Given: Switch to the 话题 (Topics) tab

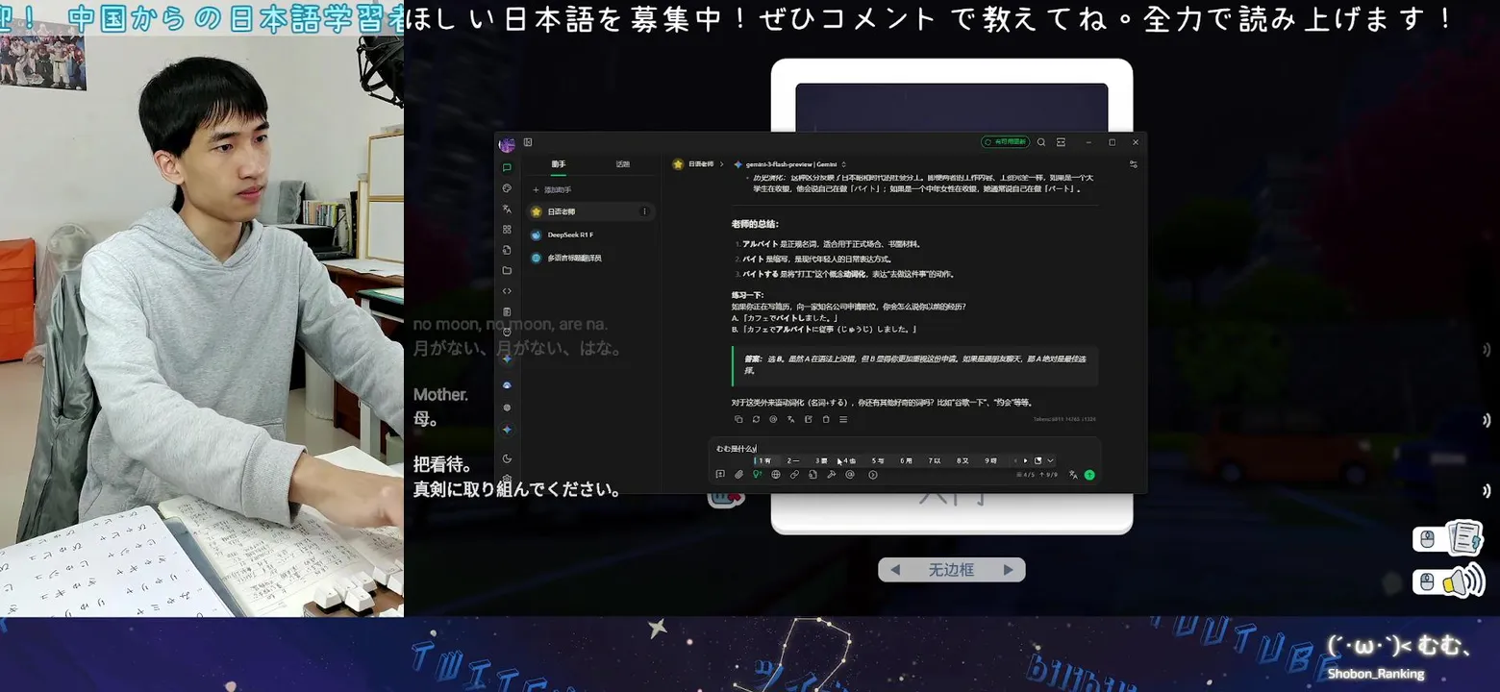Looking at the screenshot, I should coord(622,164).
